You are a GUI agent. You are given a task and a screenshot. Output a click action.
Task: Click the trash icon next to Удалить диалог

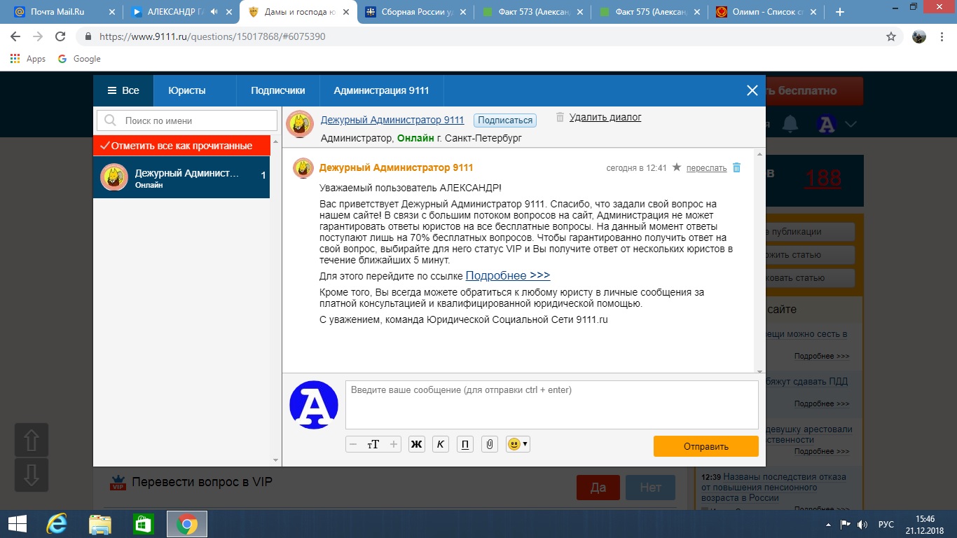(x=560, y=117)
